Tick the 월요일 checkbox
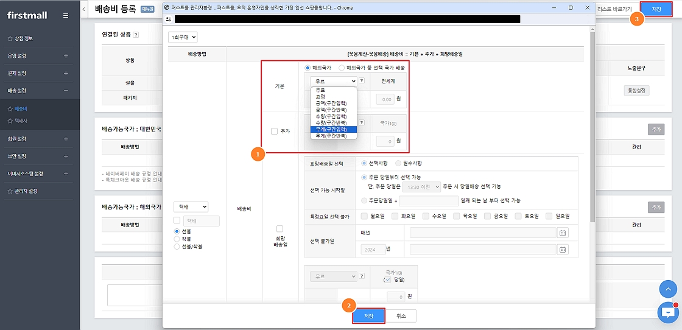 [x=364, y=216]
